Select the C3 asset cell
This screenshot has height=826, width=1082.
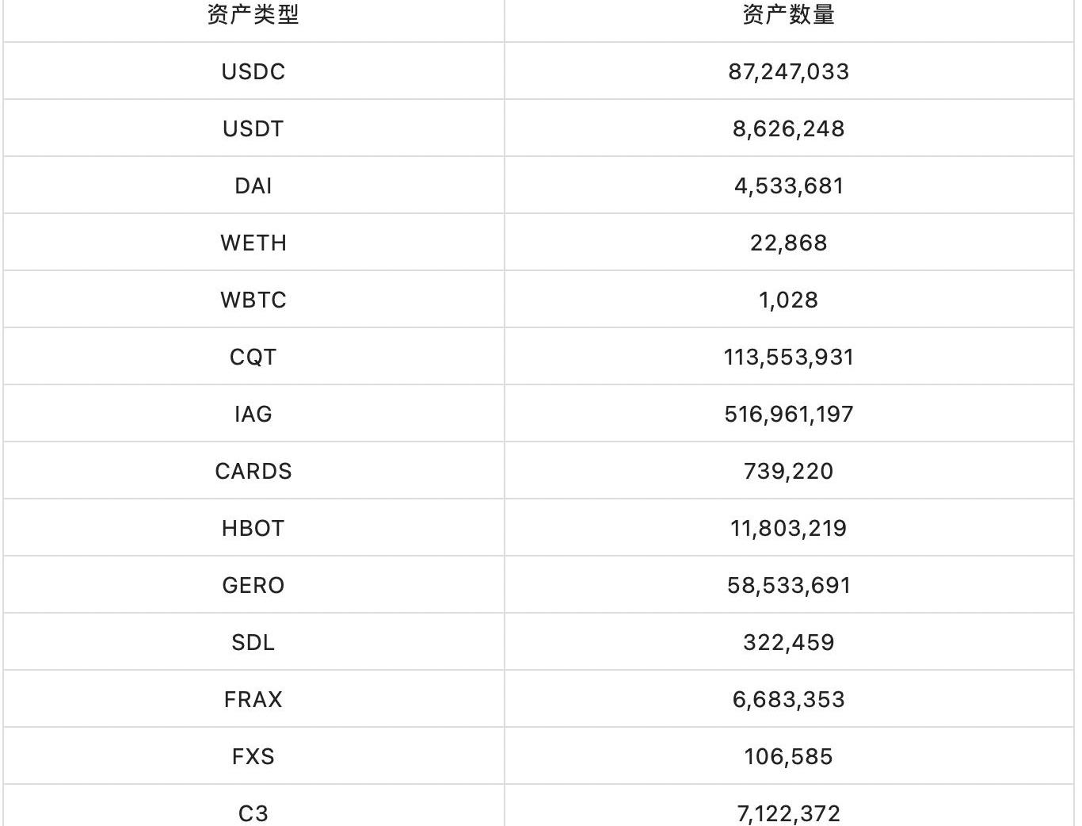pos(253,813)
